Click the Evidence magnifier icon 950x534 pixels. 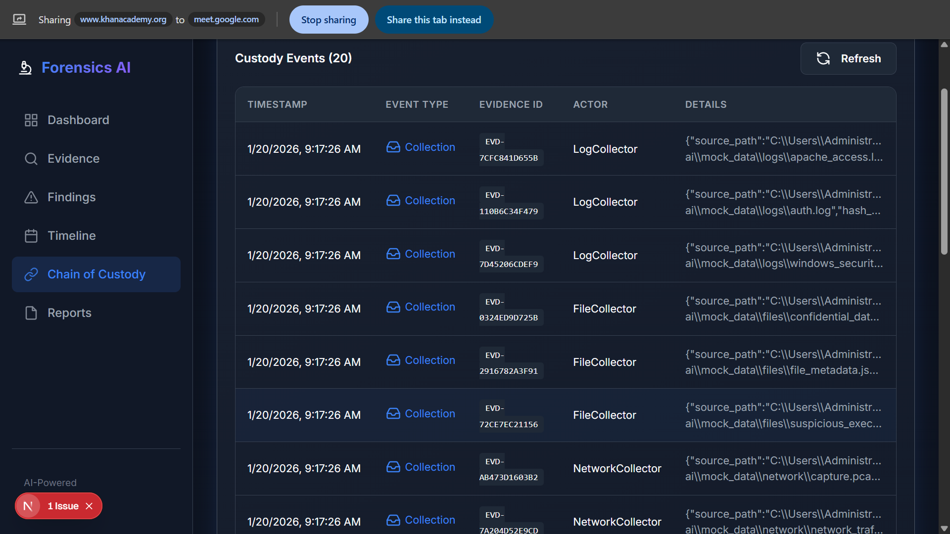tap(31, 159)
